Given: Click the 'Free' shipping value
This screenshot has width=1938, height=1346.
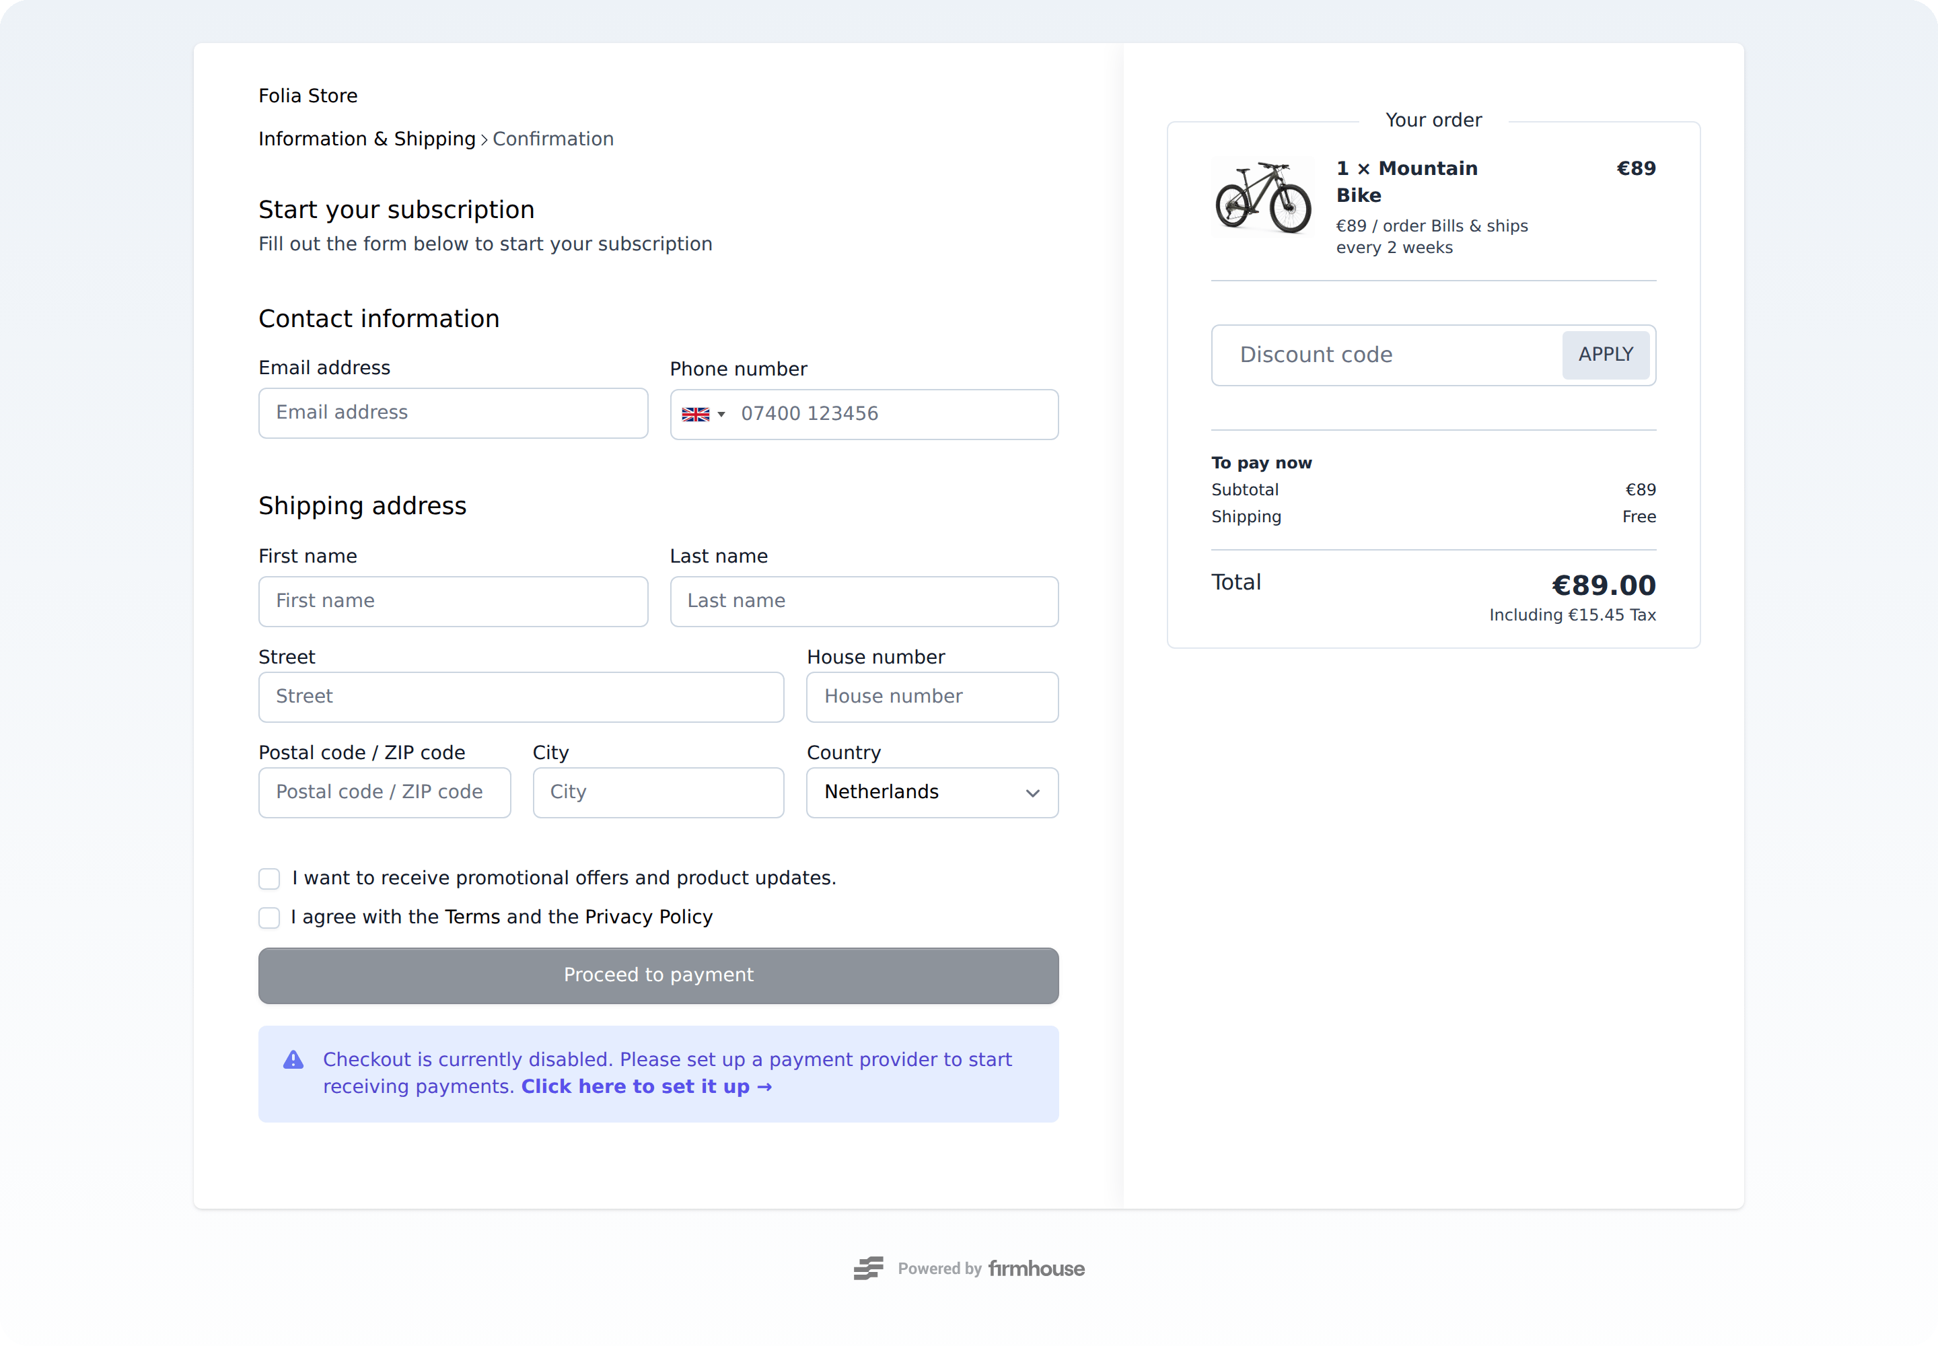Looking at the screenshot, I should pos(1639,517).
